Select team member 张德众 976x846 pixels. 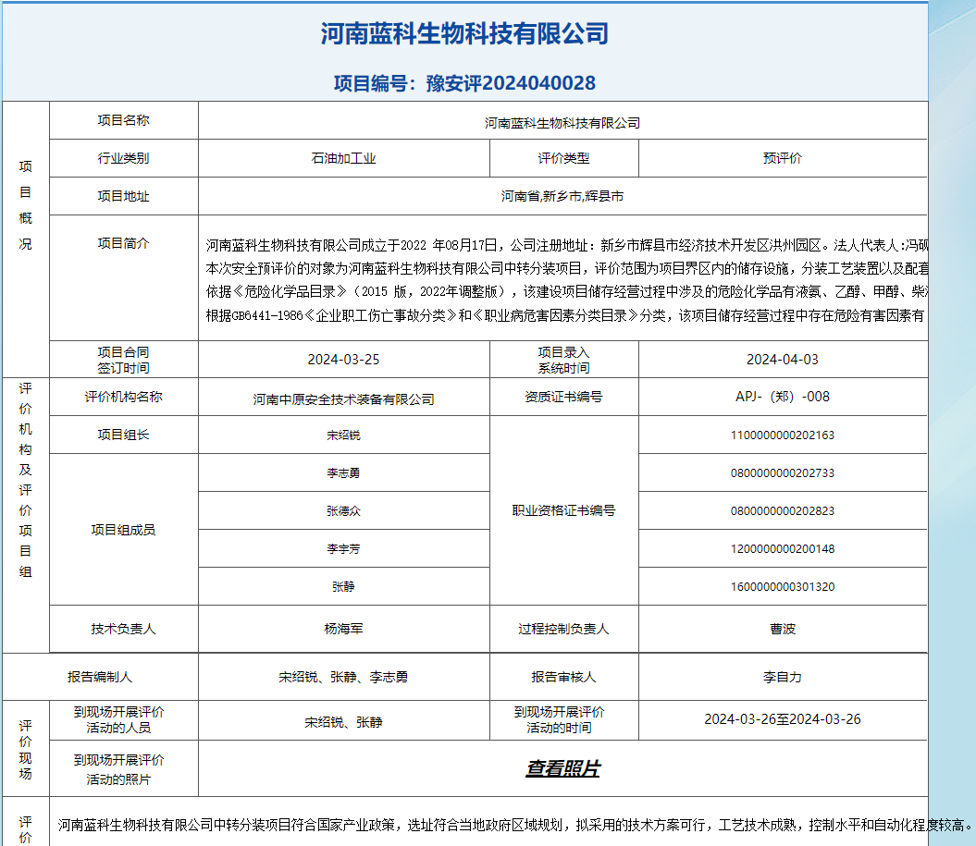click(x=343, y=511)
